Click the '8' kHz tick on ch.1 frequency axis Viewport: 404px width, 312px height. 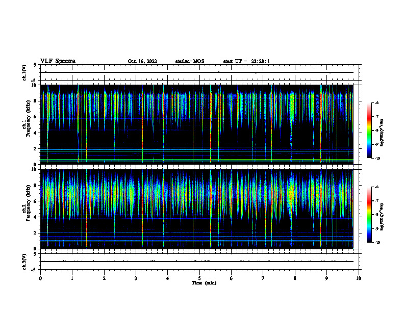click(x=36, y=101)
